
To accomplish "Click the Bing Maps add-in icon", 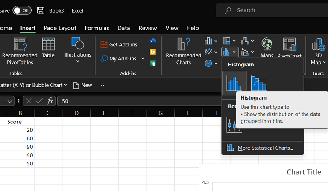I will tap(153, 52).
